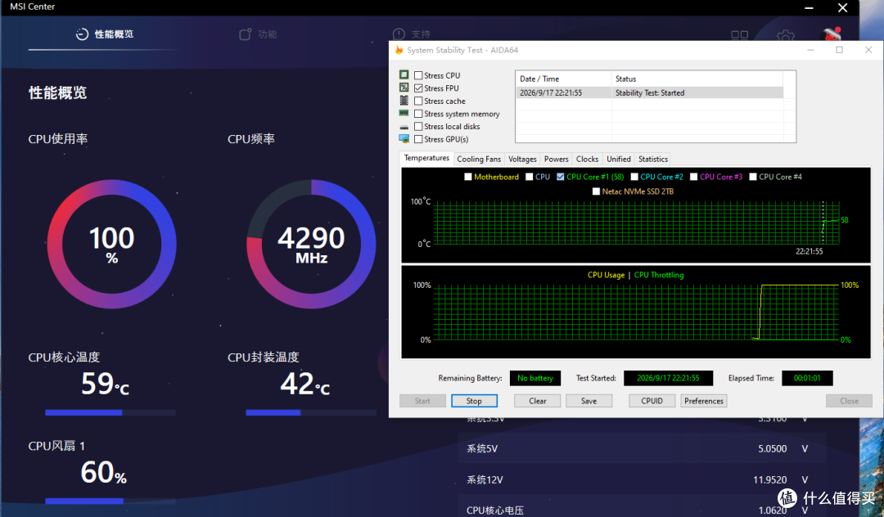Enable the Stress GPU(s) checkbox
This screenshot has height=517, width=884.
tap(418, 139)
